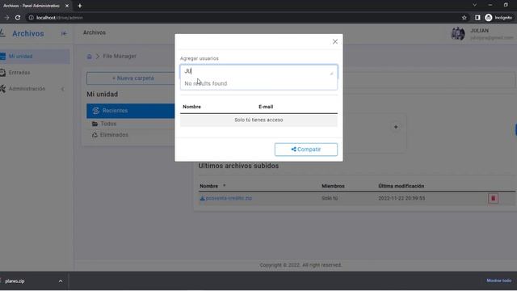Delete the file with red trash icon
517x291 pixels.
[x=494, y=198]
